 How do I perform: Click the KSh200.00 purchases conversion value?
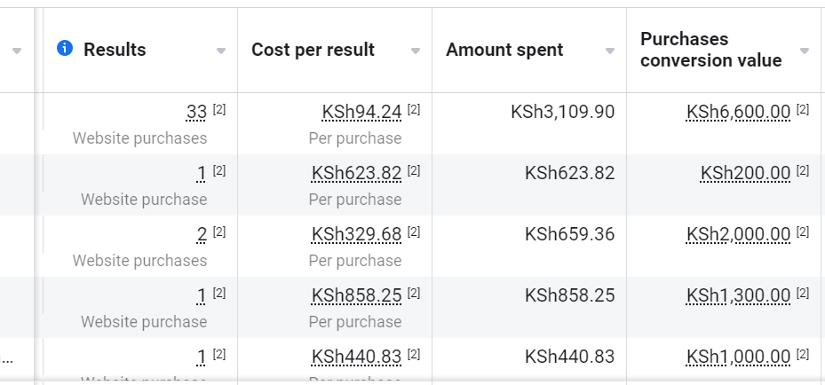[x=745, y=173]
